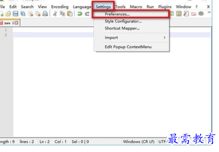This screenshot has height=152, width=219.
Task: Click the Save All toolbar icon
Action: (x=23, y=14)
